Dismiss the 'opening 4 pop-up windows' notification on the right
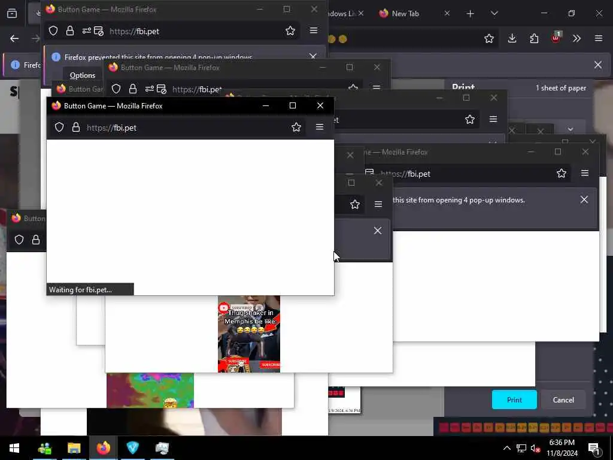 pos(584,200)
